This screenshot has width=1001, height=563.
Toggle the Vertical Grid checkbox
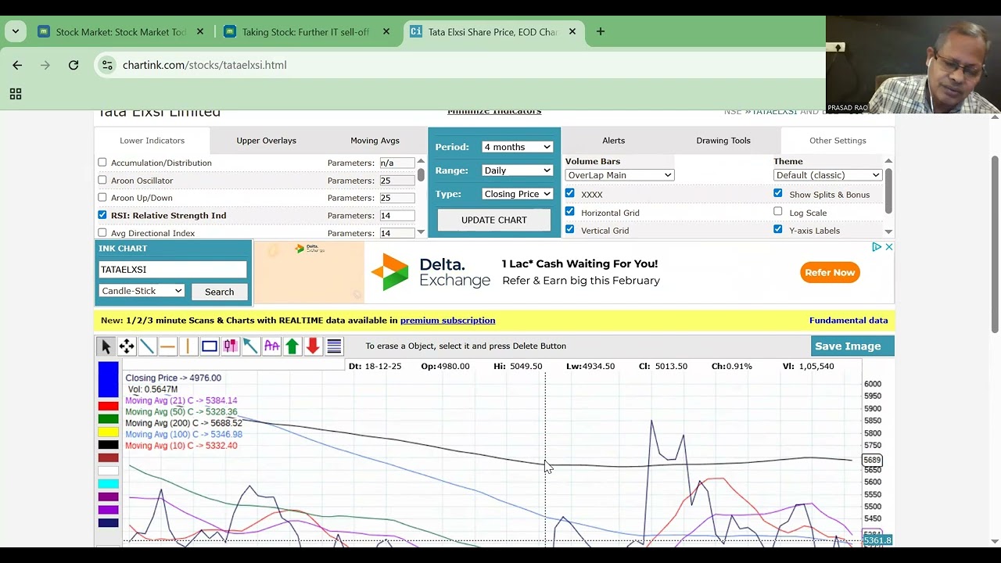point(569,230)
